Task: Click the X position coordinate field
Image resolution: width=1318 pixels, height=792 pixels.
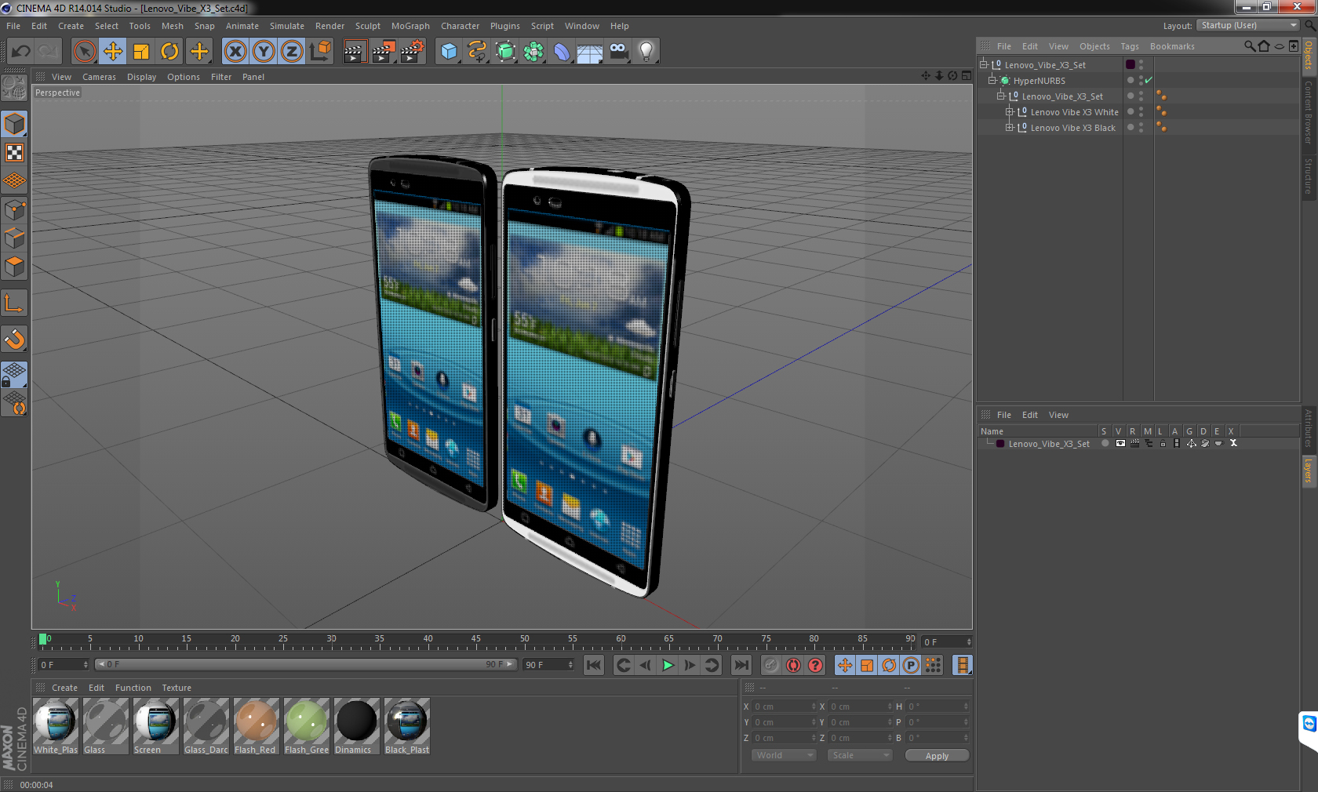Action: click(x=785, y=706)
